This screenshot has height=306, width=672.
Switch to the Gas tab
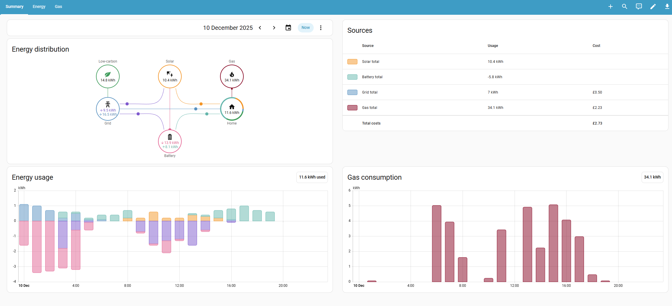(58, 7)
